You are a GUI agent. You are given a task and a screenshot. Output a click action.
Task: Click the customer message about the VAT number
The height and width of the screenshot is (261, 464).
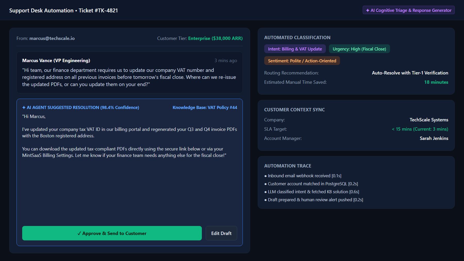tap(129, 77)
